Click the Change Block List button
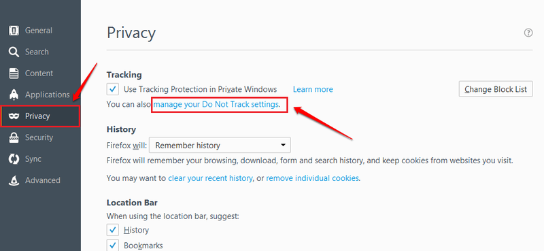Image resolution: width=544 pixels, height=251 pixels. 496,89
